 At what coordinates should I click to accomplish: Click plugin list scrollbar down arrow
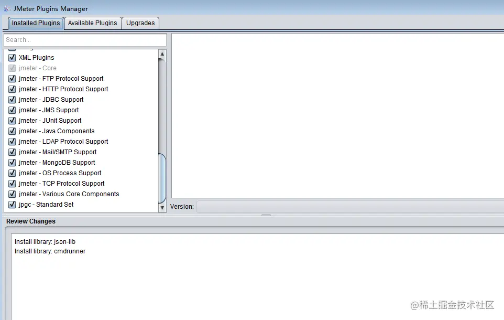click(162, 208)
